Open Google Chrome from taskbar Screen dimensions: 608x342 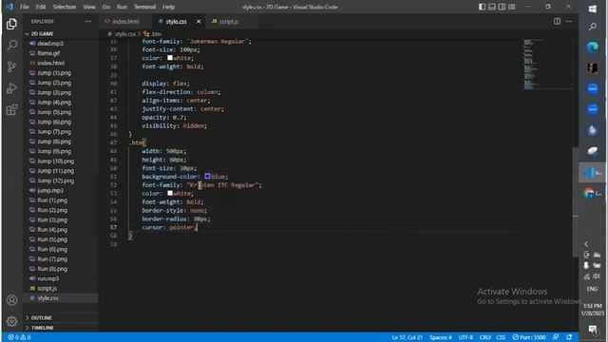point(592,193)
